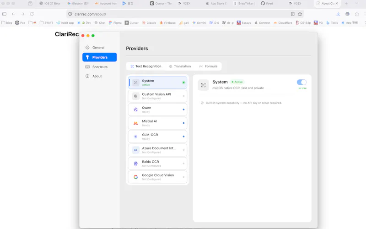This screenshot has height=229, width=366.
Task: Toggle the System provider In Use switch
Action: click(301, 82)
